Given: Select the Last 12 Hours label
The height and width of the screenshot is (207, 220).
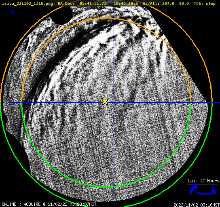Looking at the screenshot, I should pyautogui.click(x=203, y=181).
